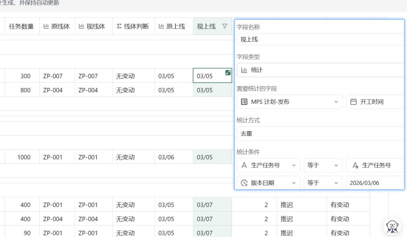Select 有变动 cell in the 90 row
407x237 pixels.
tap(348, 232)
